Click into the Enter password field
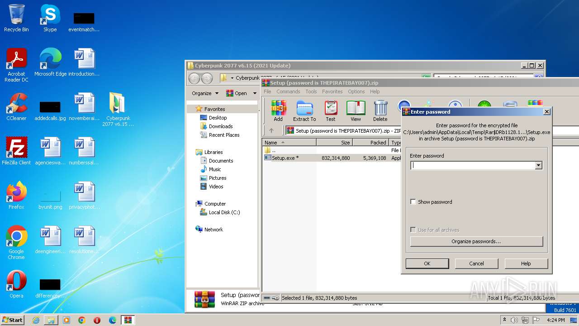 473,166
